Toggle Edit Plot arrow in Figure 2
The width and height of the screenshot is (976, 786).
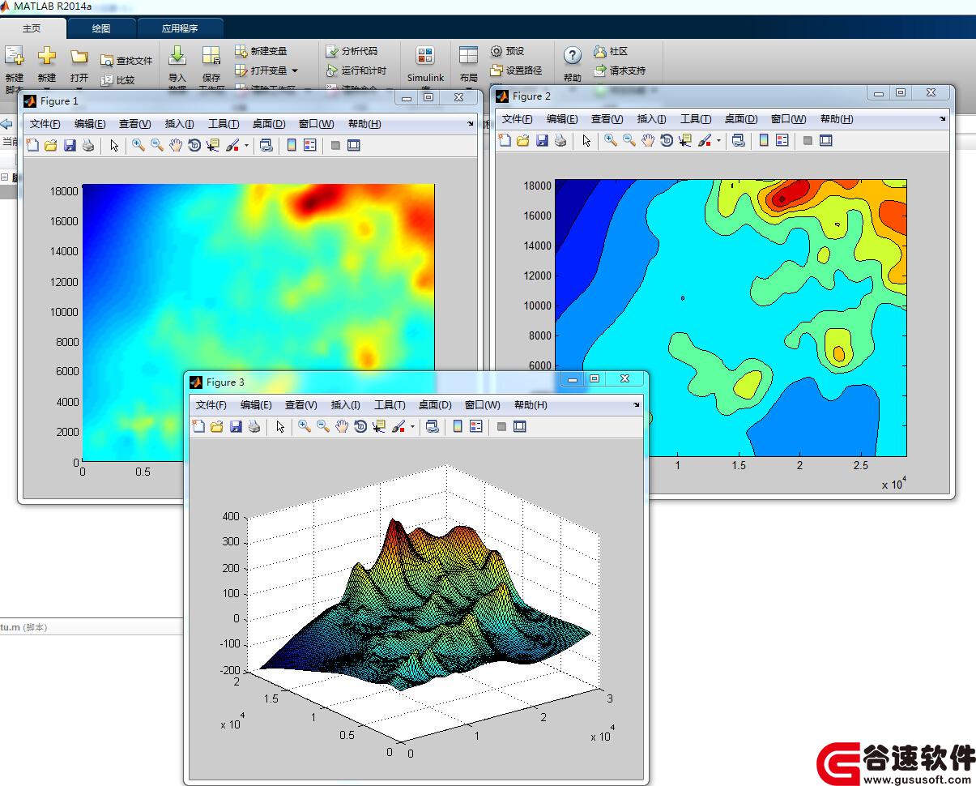pos(586,141)
